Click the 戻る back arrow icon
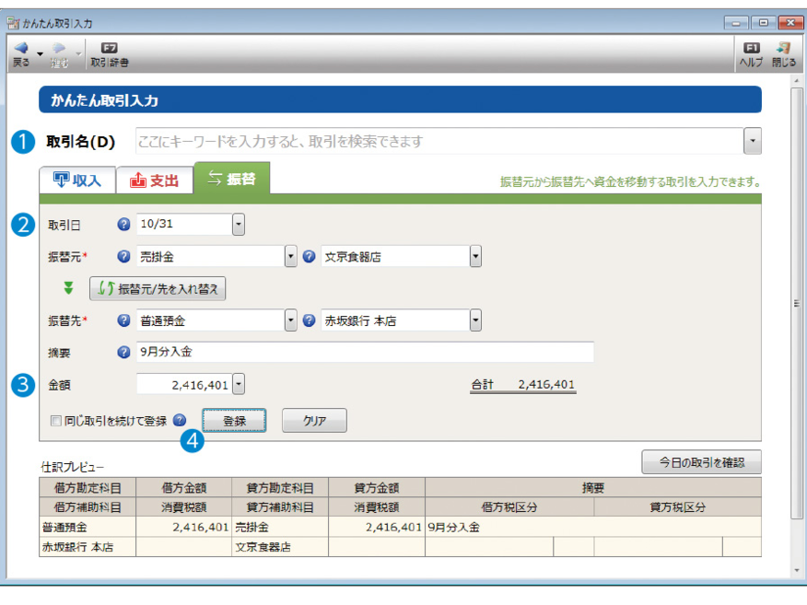Image resolution: width=807 pixels, height=605 pixels. (x=20, y=48)
